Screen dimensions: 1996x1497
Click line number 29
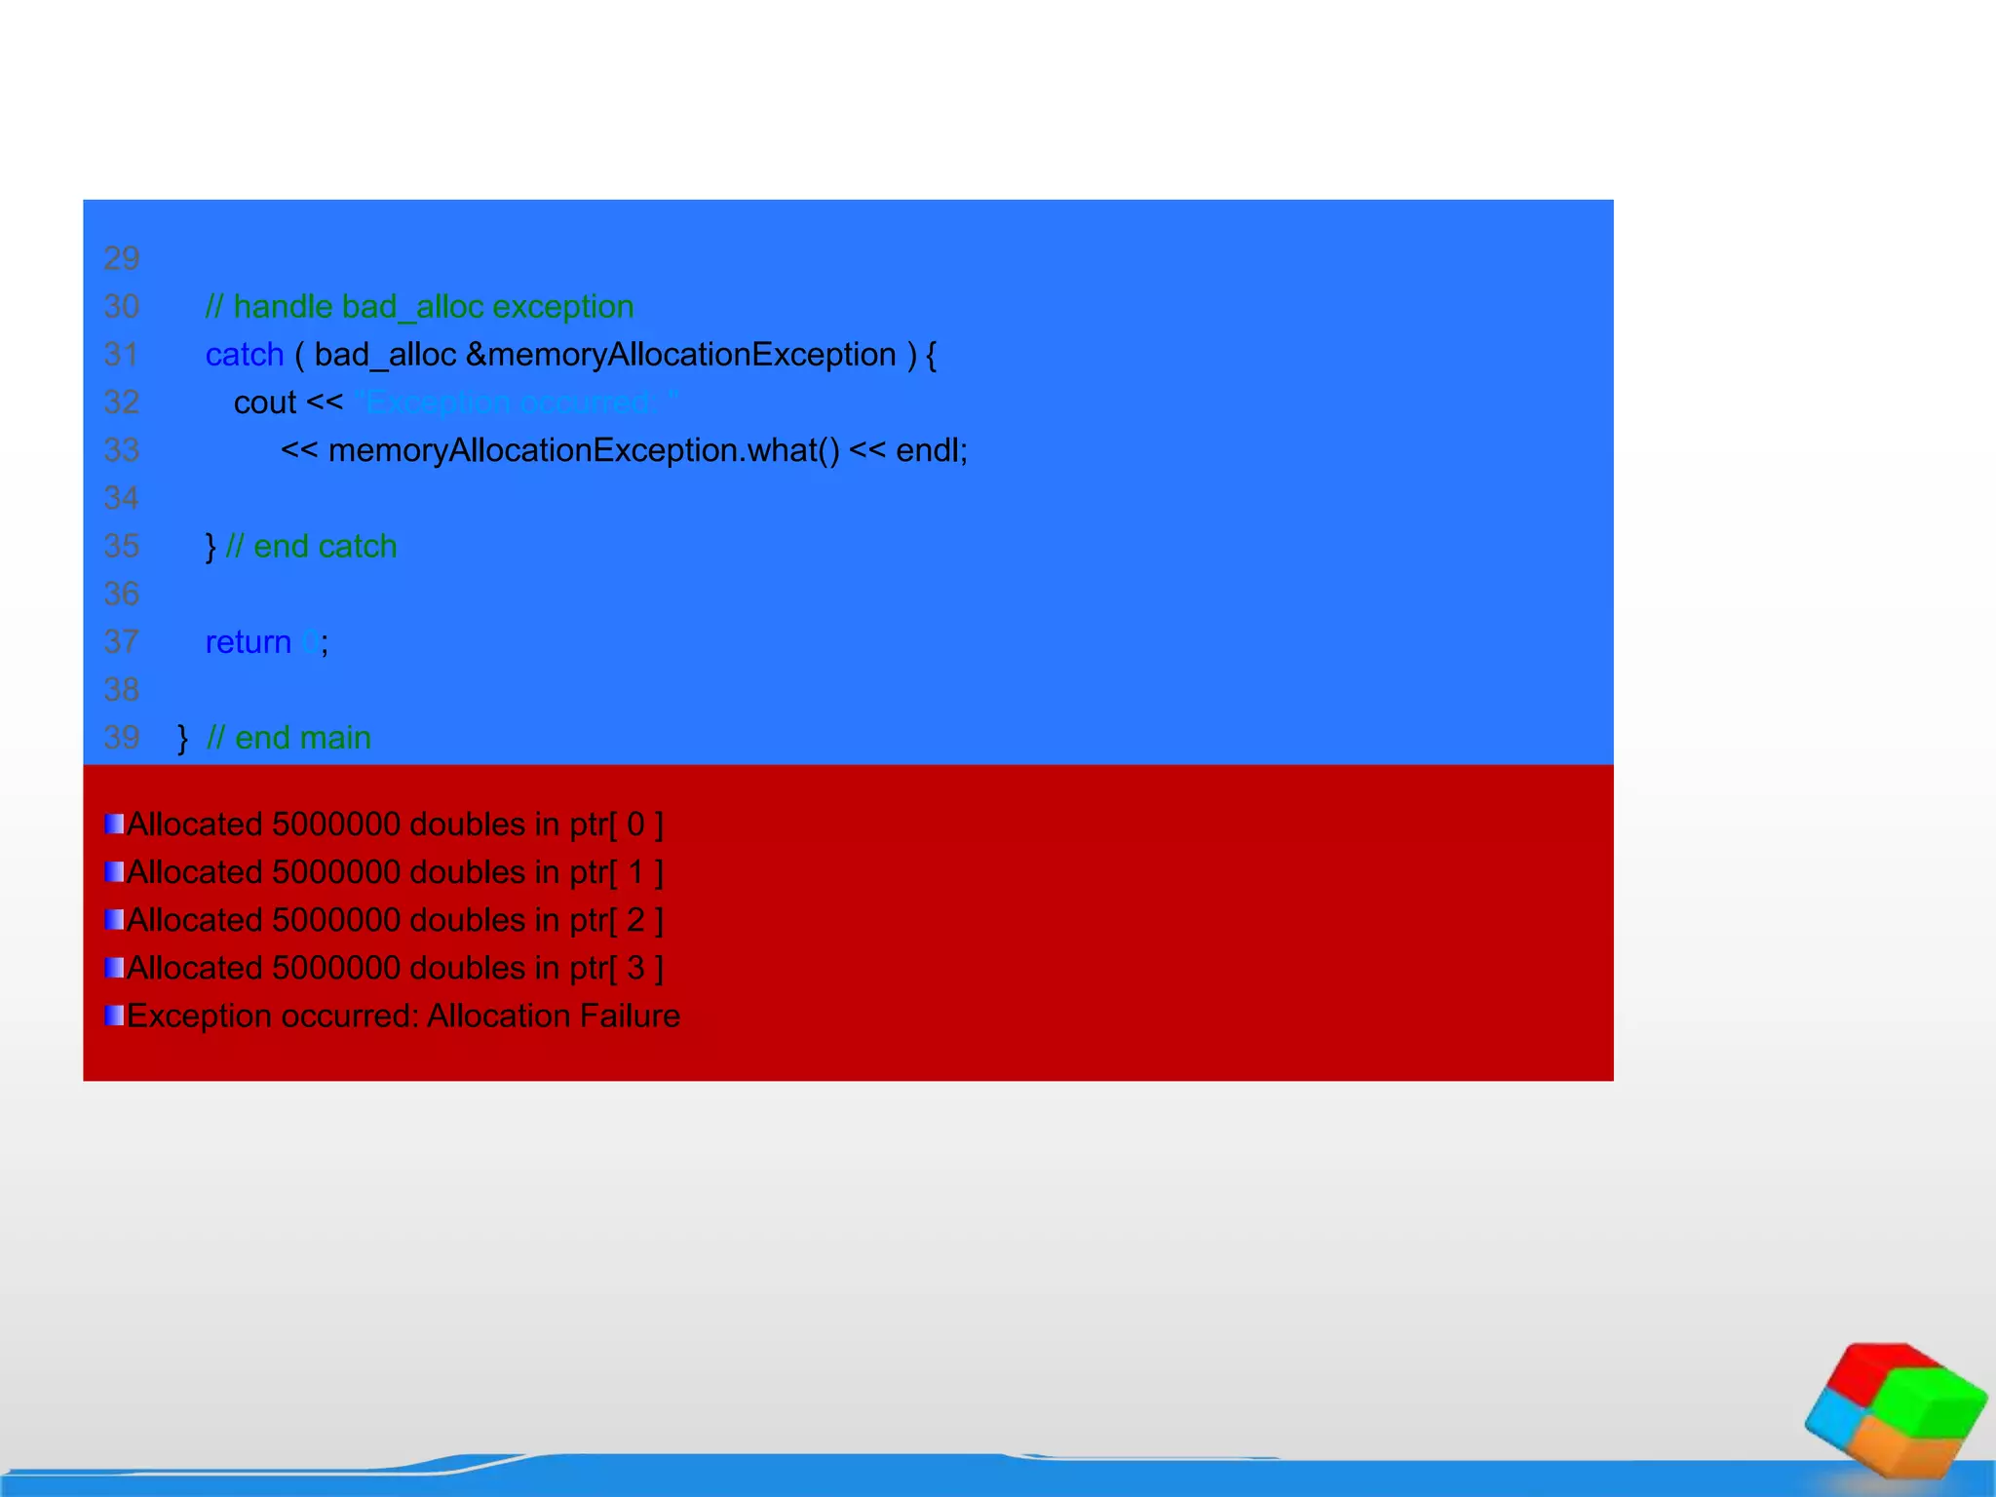(122, 258)
